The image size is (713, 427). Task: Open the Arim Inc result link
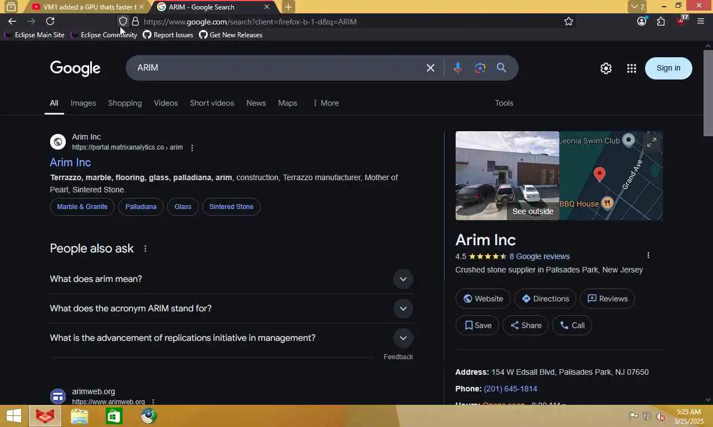(70, 162)
